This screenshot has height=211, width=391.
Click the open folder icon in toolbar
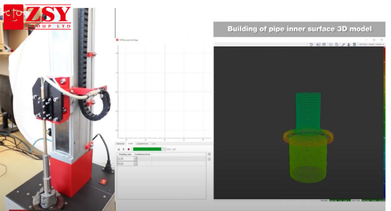pos(331,44)
